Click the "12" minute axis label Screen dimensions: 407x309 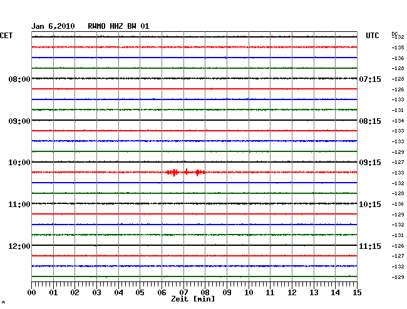292,293
